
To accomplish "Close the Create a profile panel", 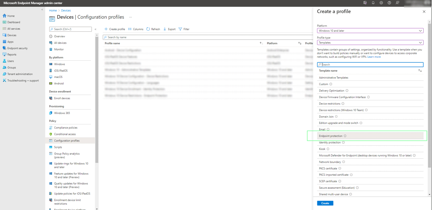I will coord(424,12).
